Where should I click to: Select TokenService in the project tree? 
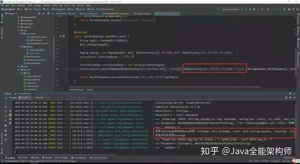tap(31, 86)
